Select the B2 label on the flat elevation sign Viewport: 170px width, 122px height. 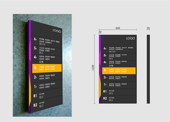tap(105, 98)
